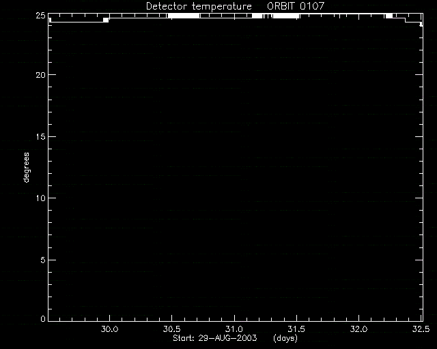Click the y-axis tick label 25
The image size is (437, 349).
point(40,16)
